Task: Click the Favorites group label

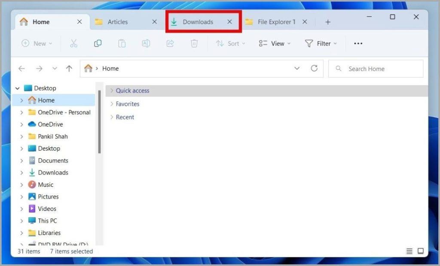Action: point(127,104)
